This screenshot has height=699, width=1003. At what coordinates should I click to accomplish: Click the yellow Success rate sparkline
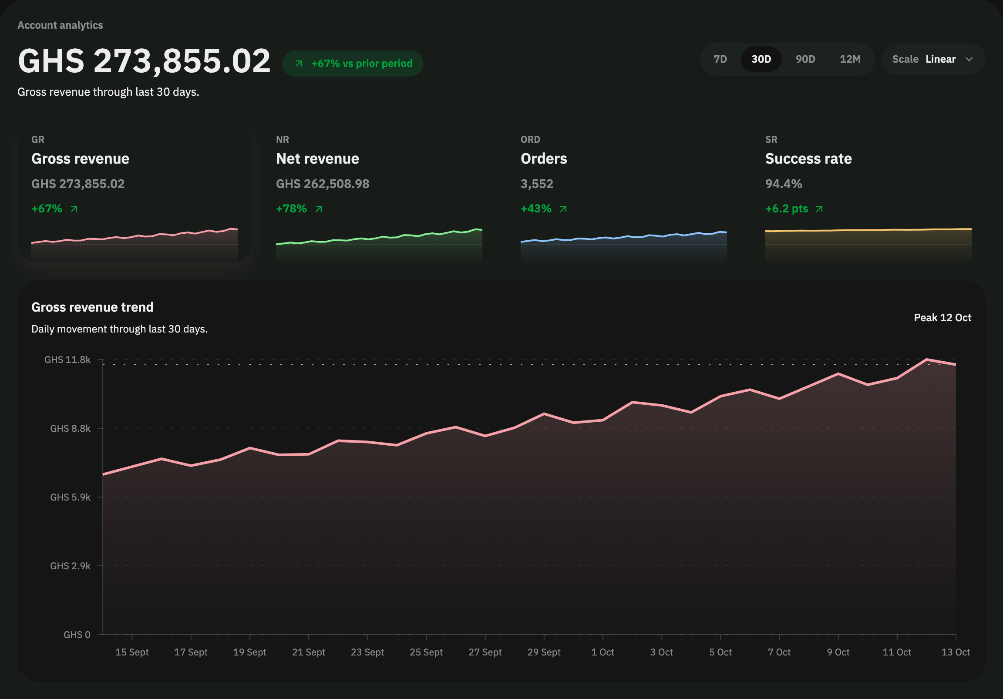(x=868, y=245)
